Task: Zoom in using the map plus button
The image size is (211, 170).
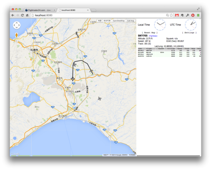Action: (x=17, y=41)
